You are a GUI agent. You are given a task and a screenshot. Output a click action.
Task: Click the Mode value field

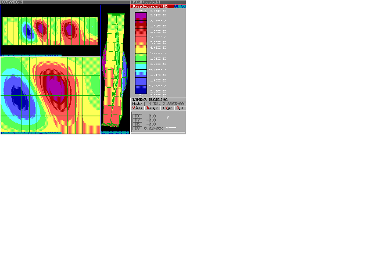tap(164, 104)
